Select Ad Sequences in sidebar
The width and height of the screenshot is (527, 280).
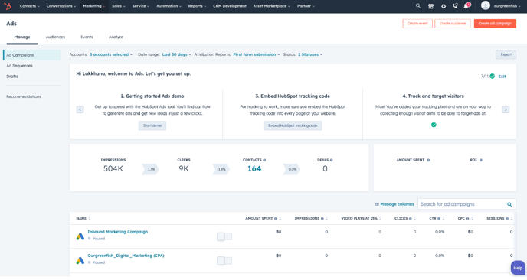(19, 66)
